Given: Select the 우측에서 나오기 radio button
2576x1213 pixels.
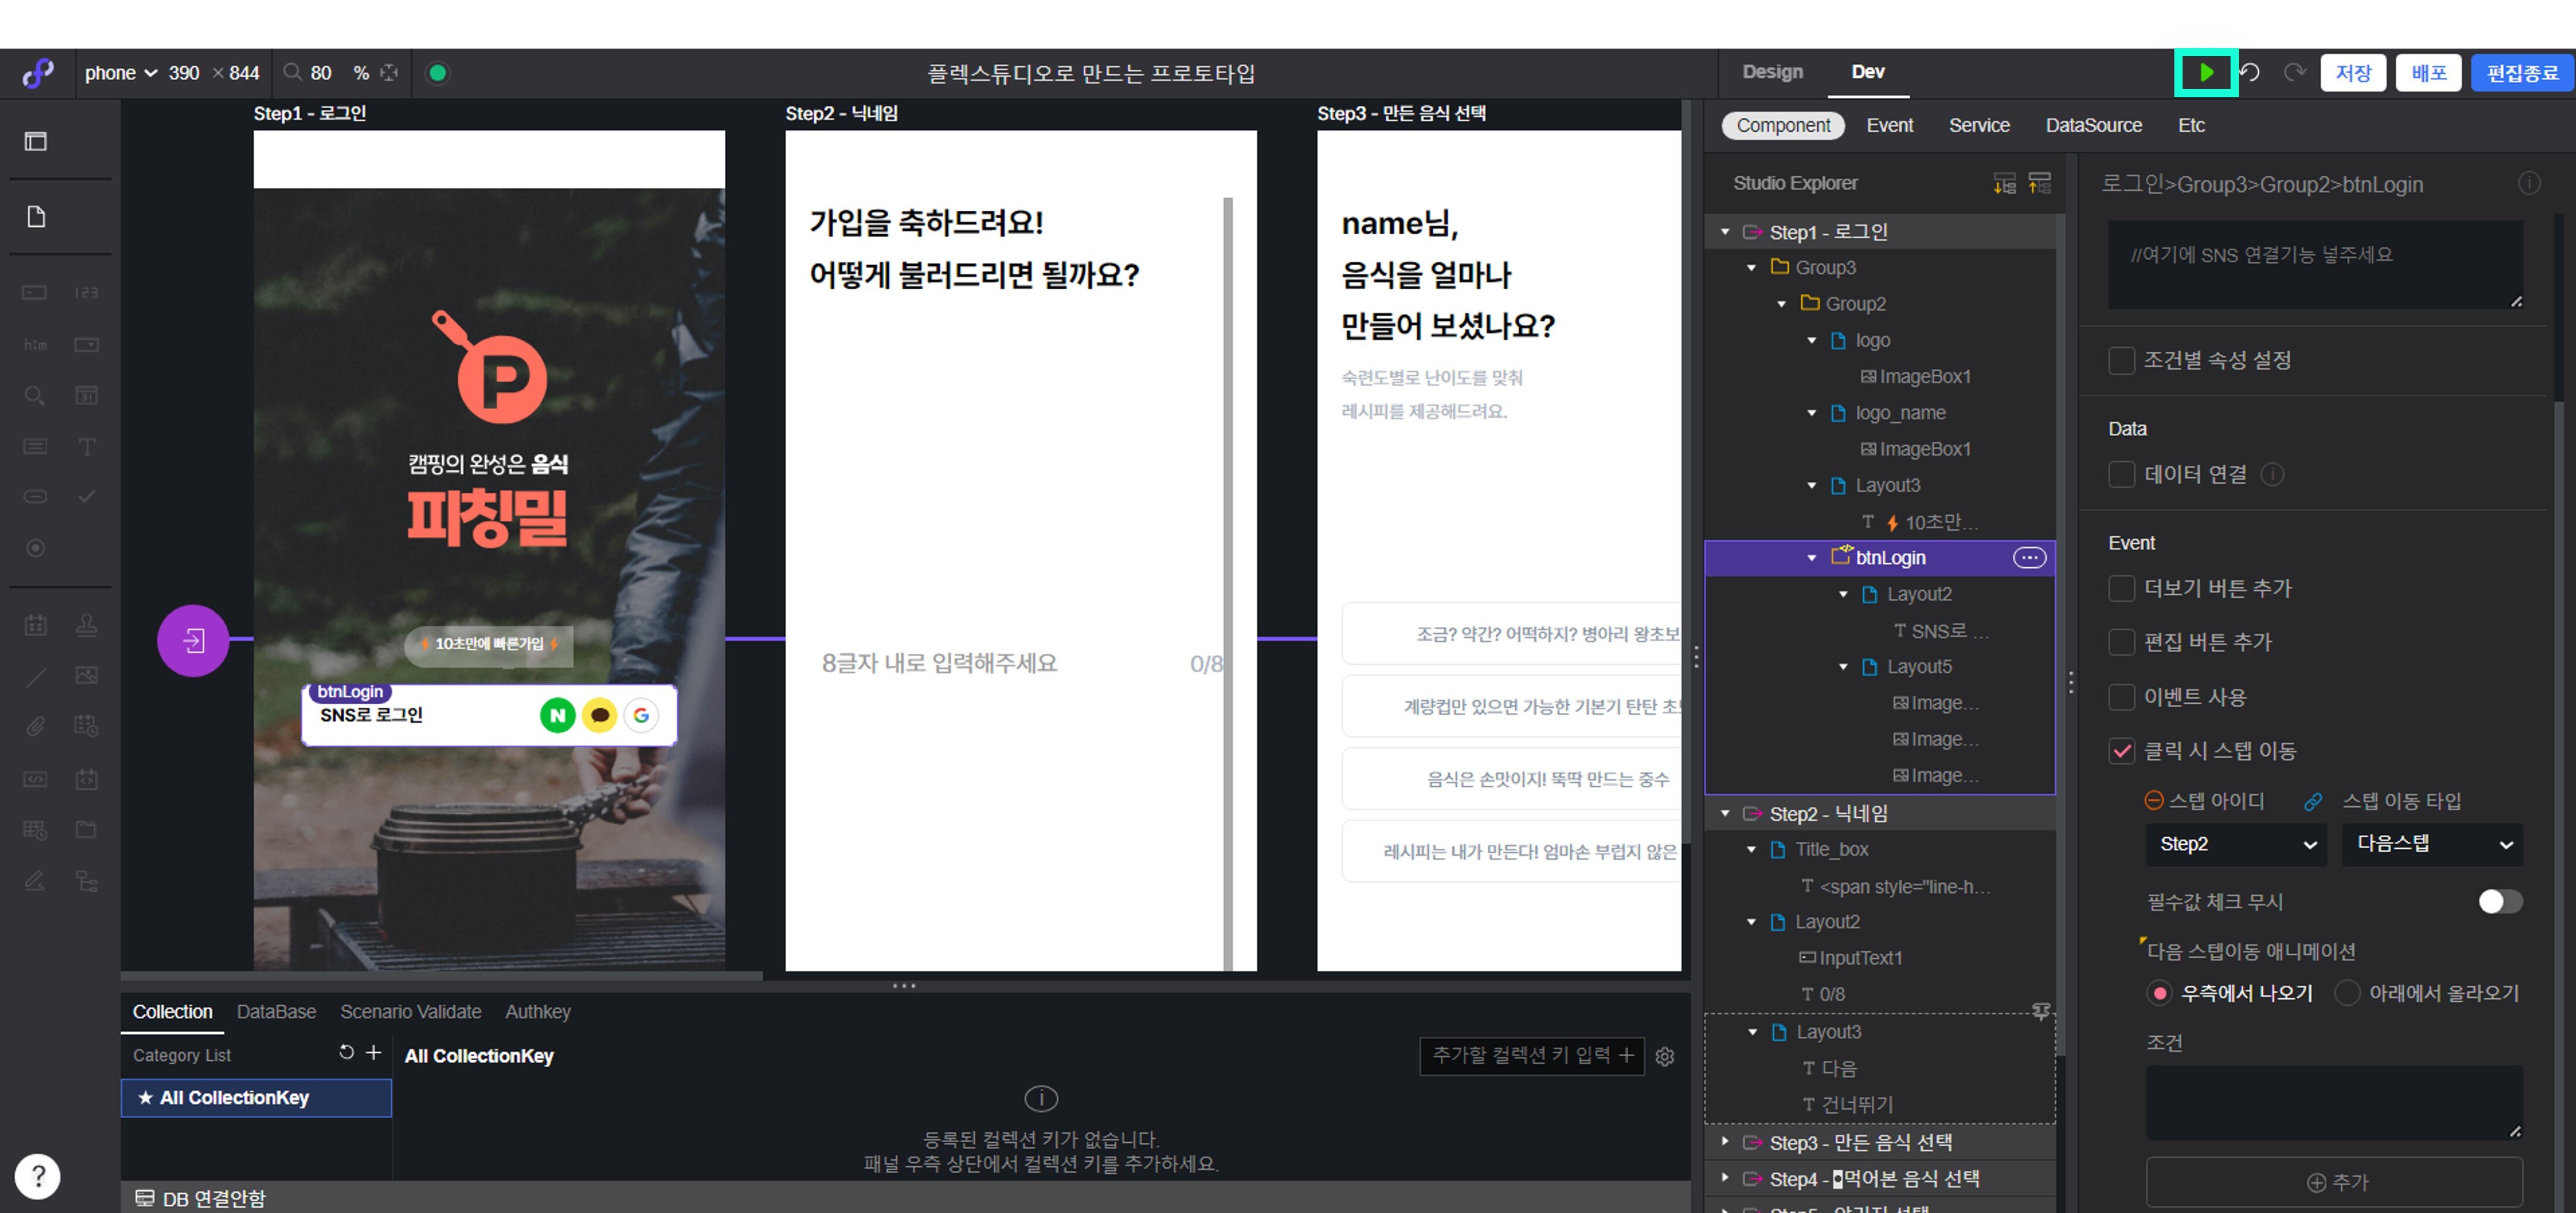Looking at the screenshot, I should click(x=2159, y=993).
